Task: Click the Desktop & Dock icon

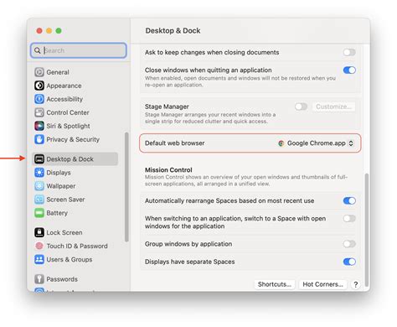Action: point(39,159)
